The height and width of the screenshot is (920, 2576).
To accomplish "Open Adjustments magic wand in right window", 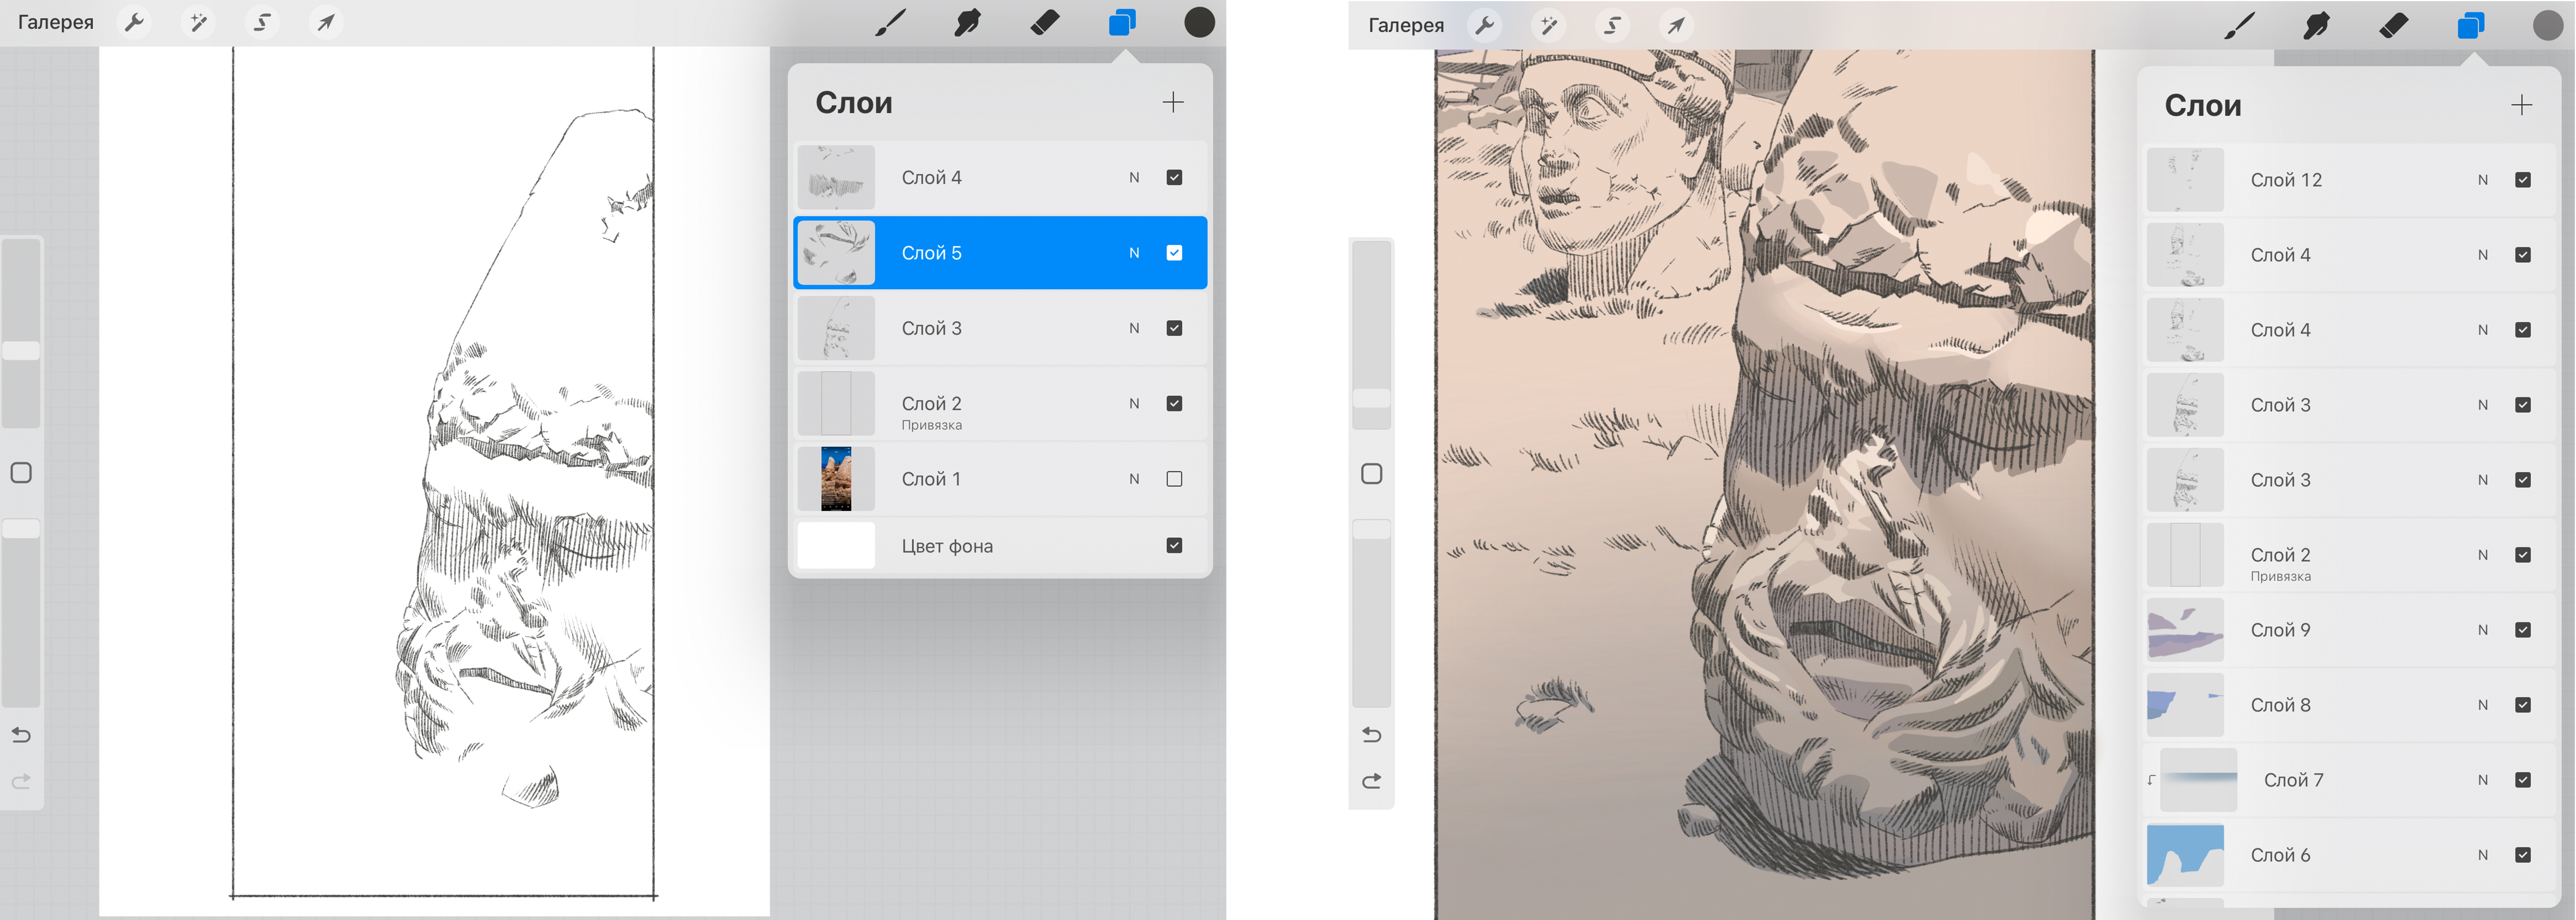I will pos(1549,25).
